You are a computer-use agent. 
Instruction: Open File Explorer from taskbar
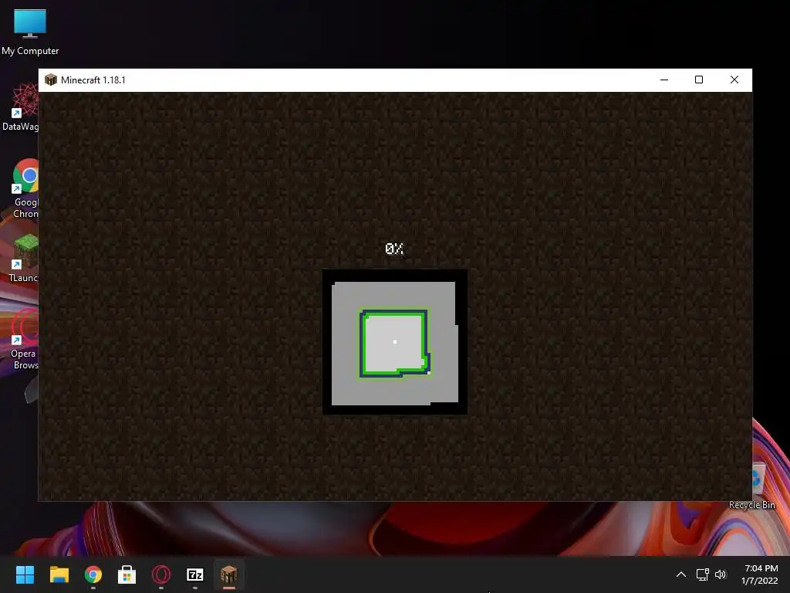pyautogui.click(x=59, y=574)
